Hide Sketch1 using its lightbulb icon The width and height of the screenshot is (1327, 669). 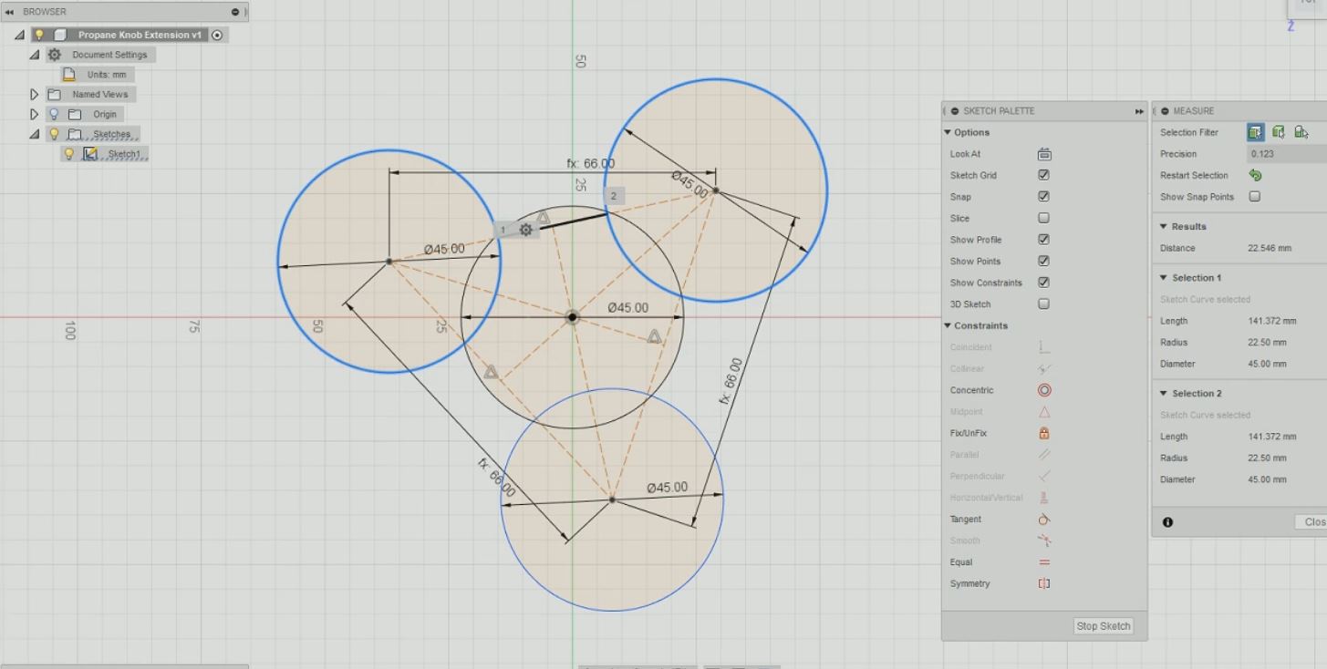tap(69, 154)
